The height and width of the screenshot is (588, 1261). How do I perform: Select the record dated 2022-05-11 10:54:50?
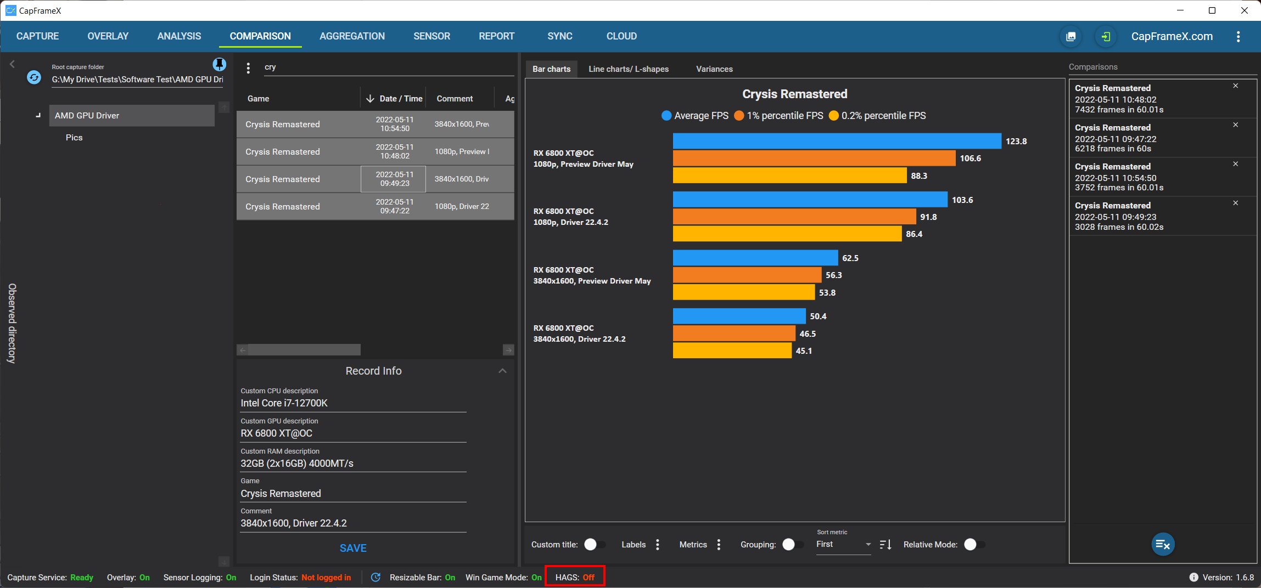coord(376,125)
